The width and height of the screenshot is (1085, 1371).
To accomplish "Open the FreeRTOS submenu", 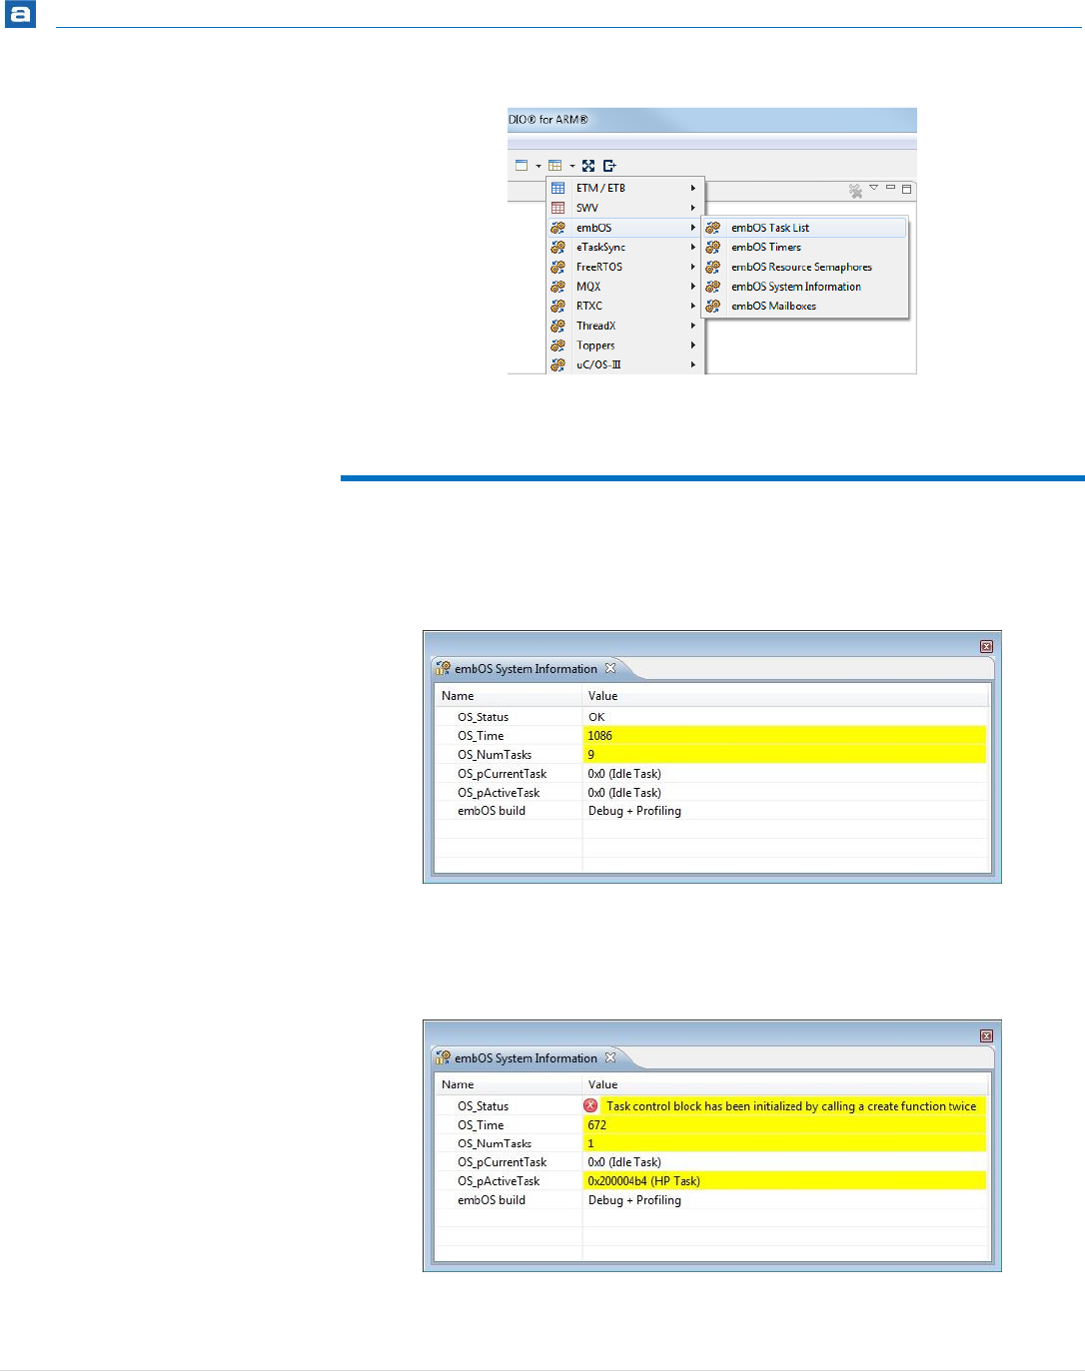I will [x=625, y=267].
